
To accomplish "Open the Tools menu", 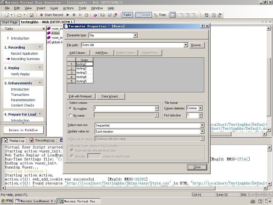I will pyautogui.click(x=82, y=8).
